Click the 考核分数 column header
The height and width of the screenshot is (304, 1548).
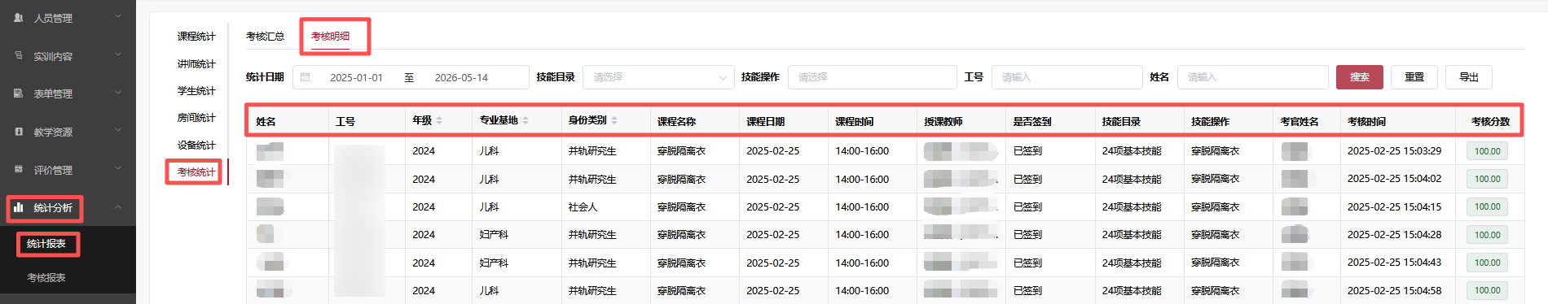pos(1490,121)
